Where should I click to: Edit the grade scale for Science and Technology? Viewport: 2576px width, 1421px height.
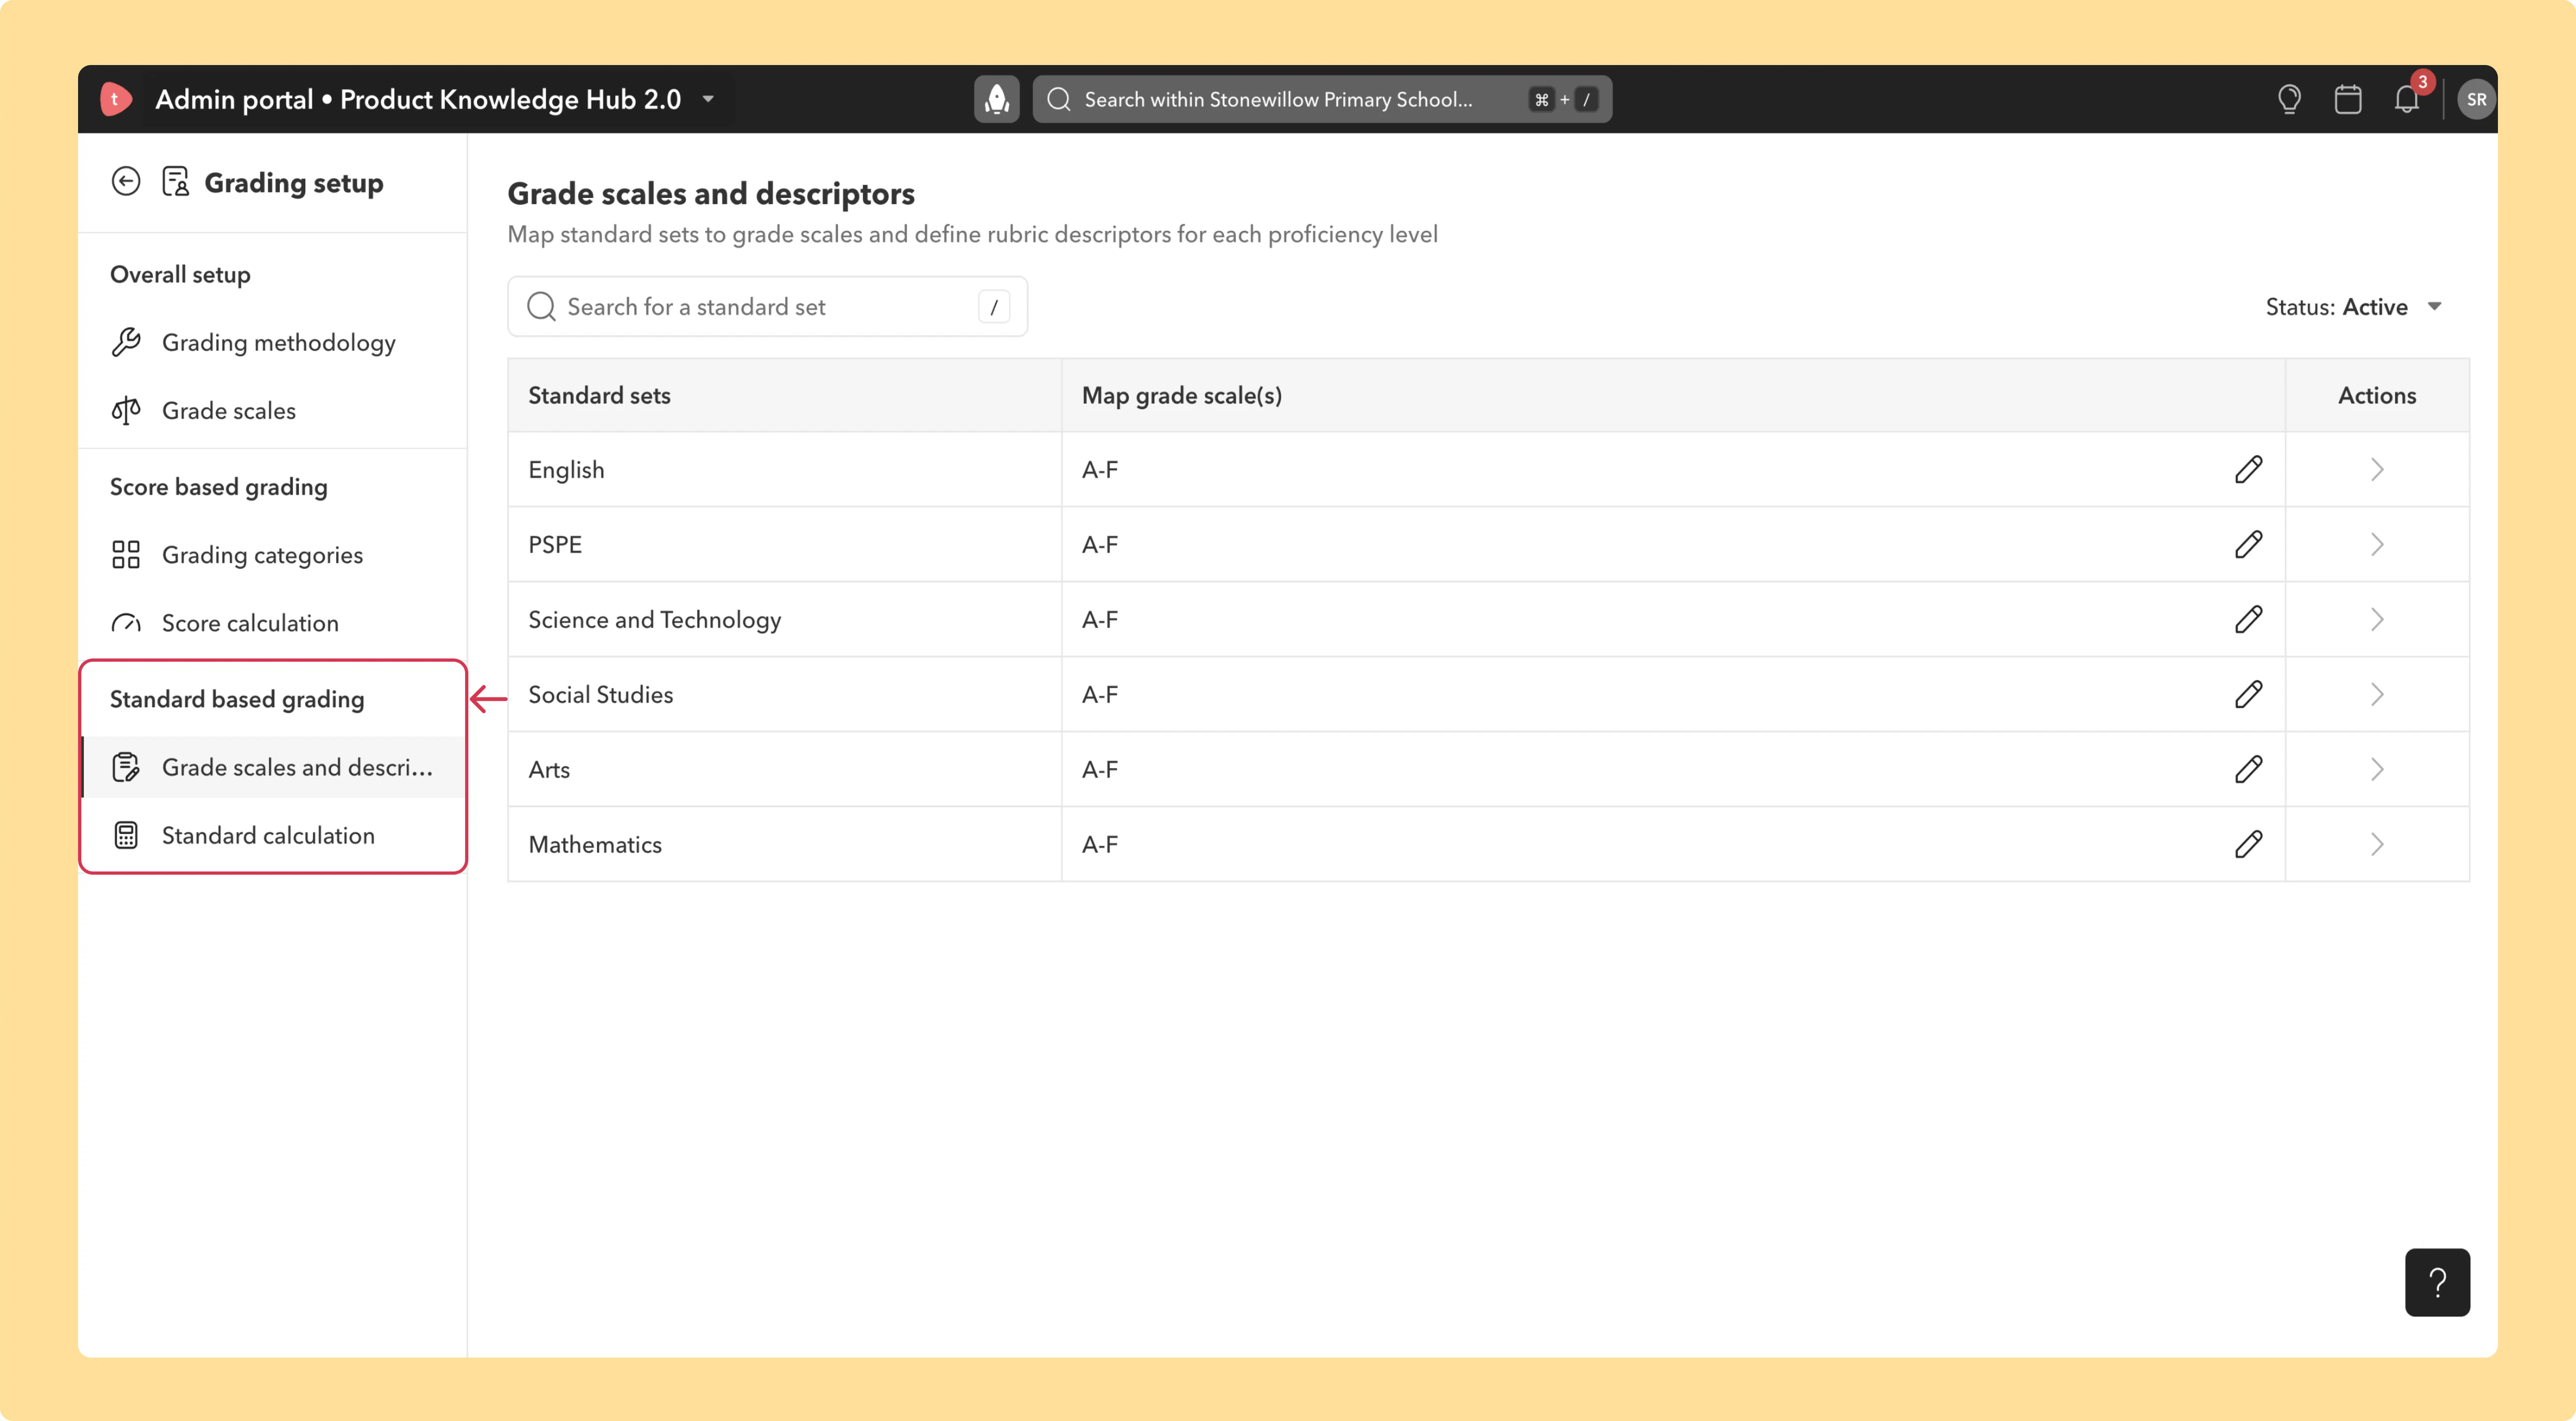click(x=2248, y=619)
